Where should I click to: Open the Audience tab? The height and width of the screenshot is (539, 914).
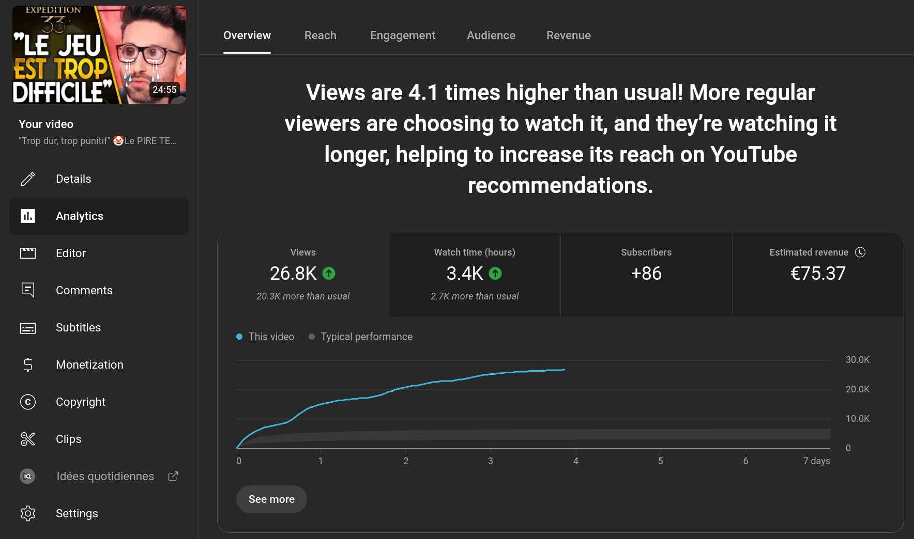pyautogui.click(x=491, y=35)
